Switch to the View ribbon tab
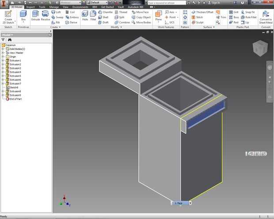The width and height of the screenshot is (274, 219). pyautogui.click(x=65, y=7)
